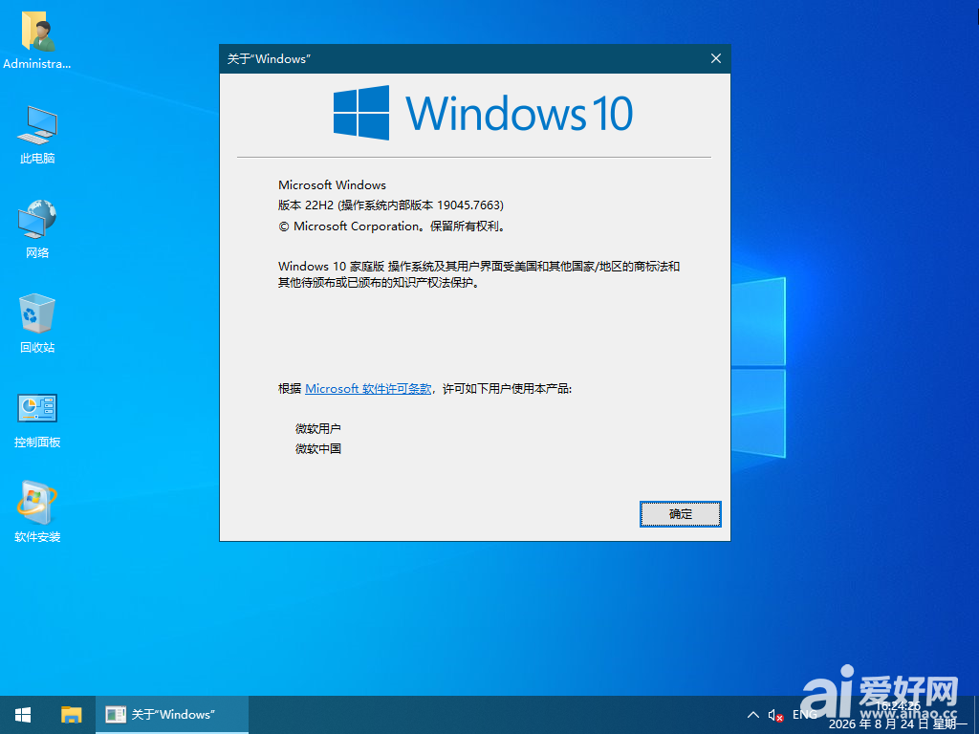Click the 版本 22H2 build number text
This screenshot has width=979, height=734.
391,205
